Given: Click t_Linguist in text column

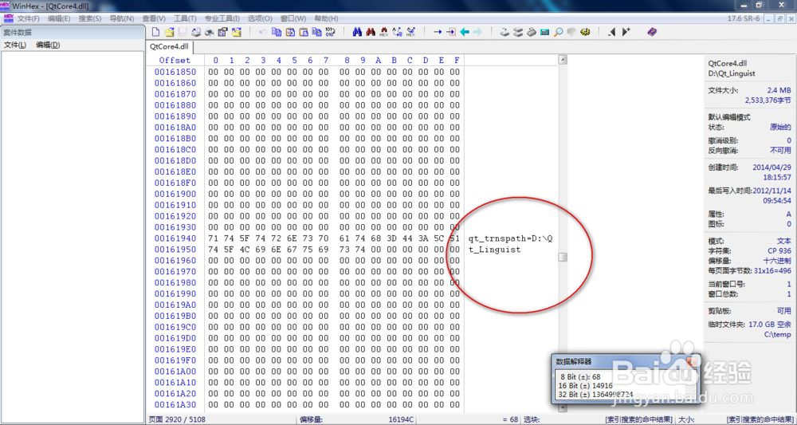Looking at the screenshot, I should click(494, 250).
